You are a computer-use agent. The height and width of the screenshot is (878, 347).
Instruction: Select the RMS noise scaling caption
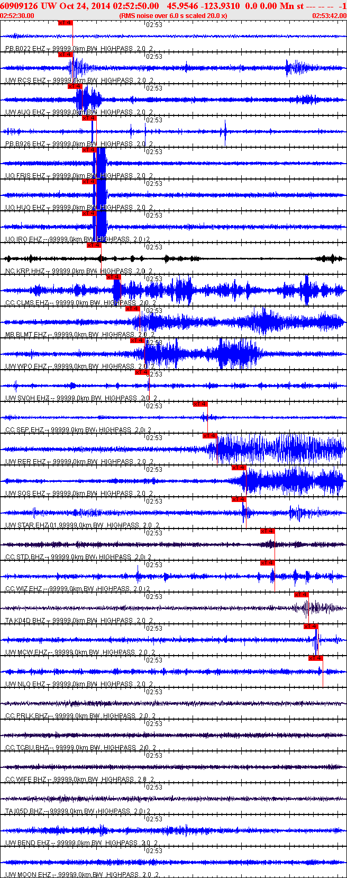pos(173,15)
